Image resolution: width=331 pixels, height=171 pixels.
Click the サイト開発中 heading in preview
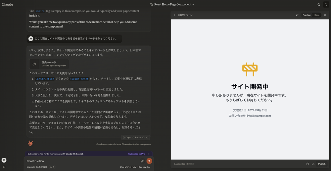250,86
